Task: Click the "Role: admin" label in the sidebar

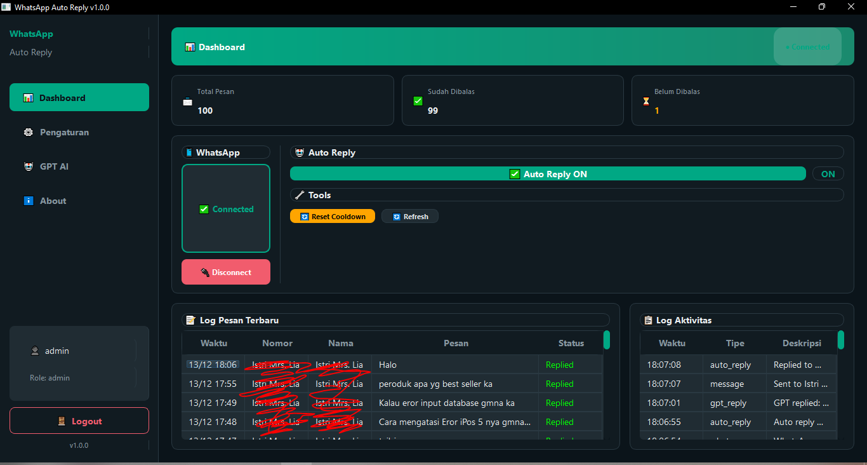Action: pyautogui.click(x=50, y=378)
